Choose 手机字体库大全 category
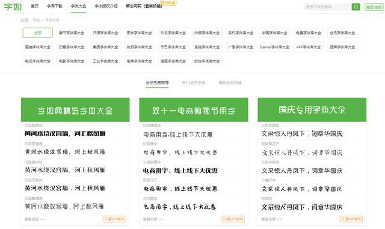 click(x=241, y=33)
